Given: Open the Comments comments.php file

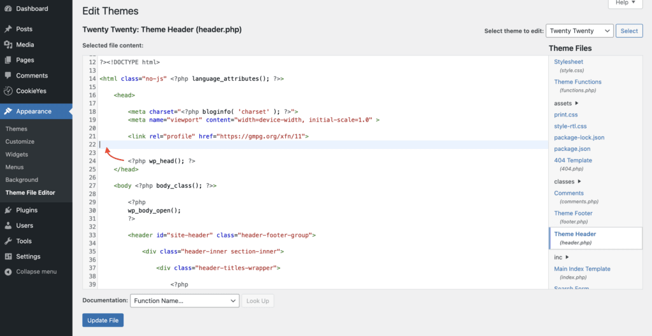Looking at the screenshot, I should tap(569, 193).
